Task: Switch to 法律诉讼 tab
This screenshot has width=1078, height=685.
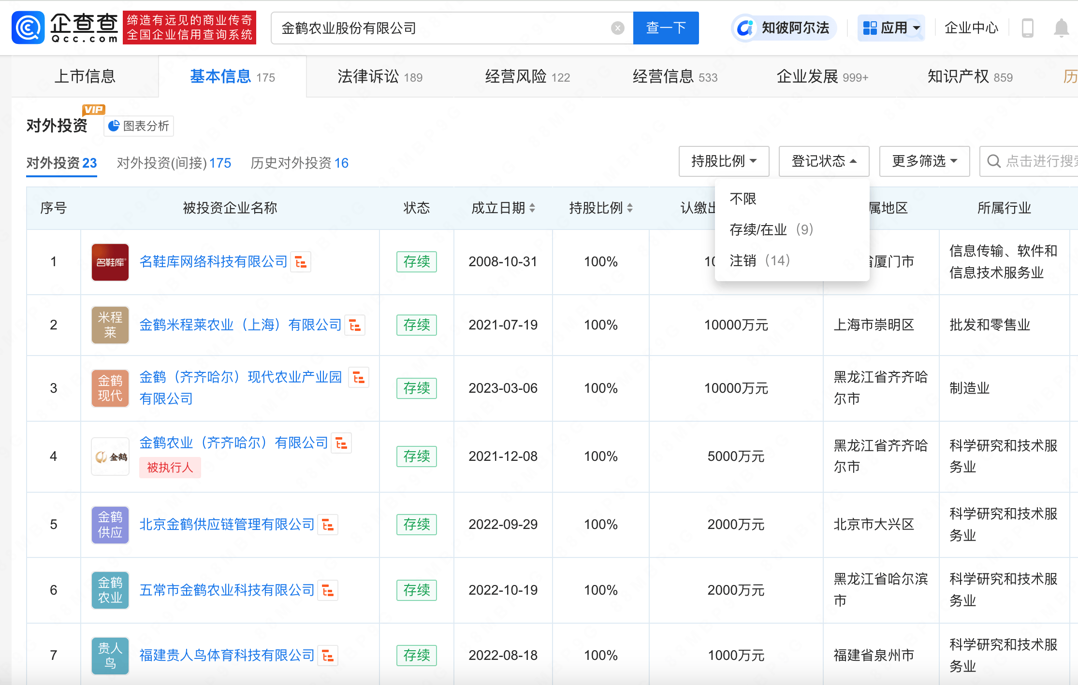Action: pyautogui.click(x=380, y=76)
